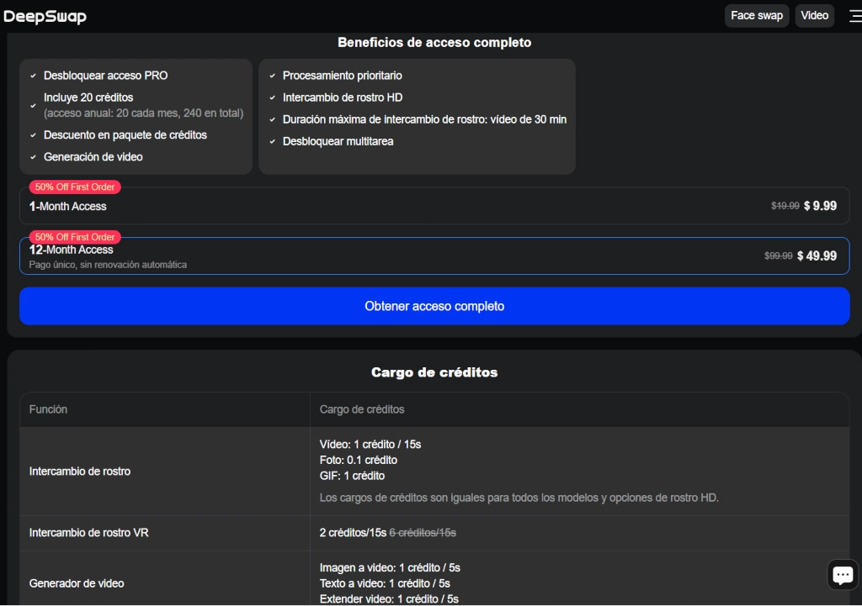The image size is (862, 606).
Task: Click 50% Off badge on 12-Month plan
Action: click(x=75, y=237)
